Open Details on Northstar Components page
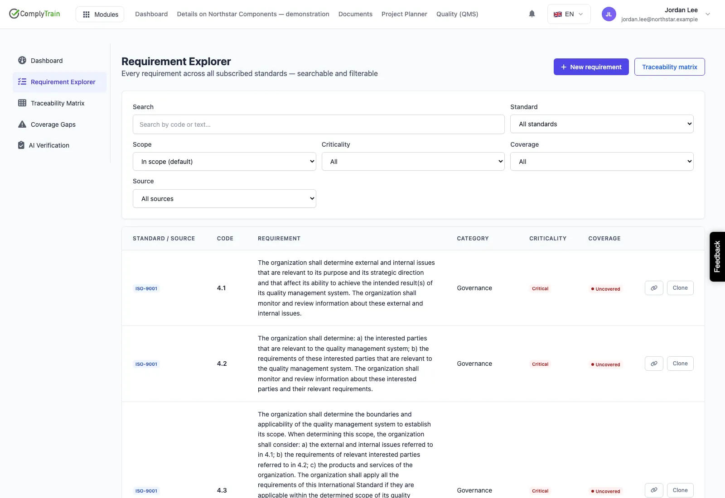725x498 pixels. click(253, 14)
